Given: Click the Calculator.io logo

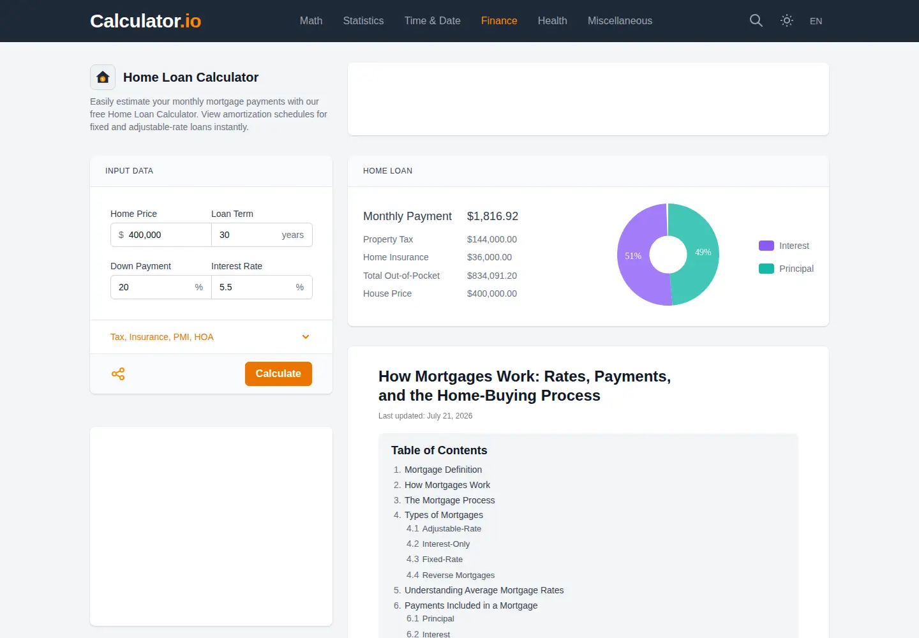Looking at the screenshot, I should tap(146, 21).
